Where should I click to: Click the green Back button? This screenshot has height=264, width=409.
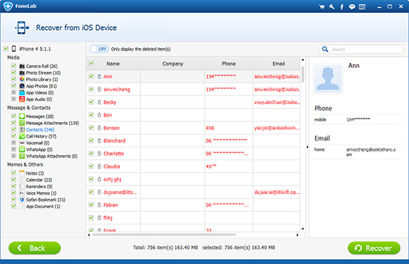[x=35, y=248]
